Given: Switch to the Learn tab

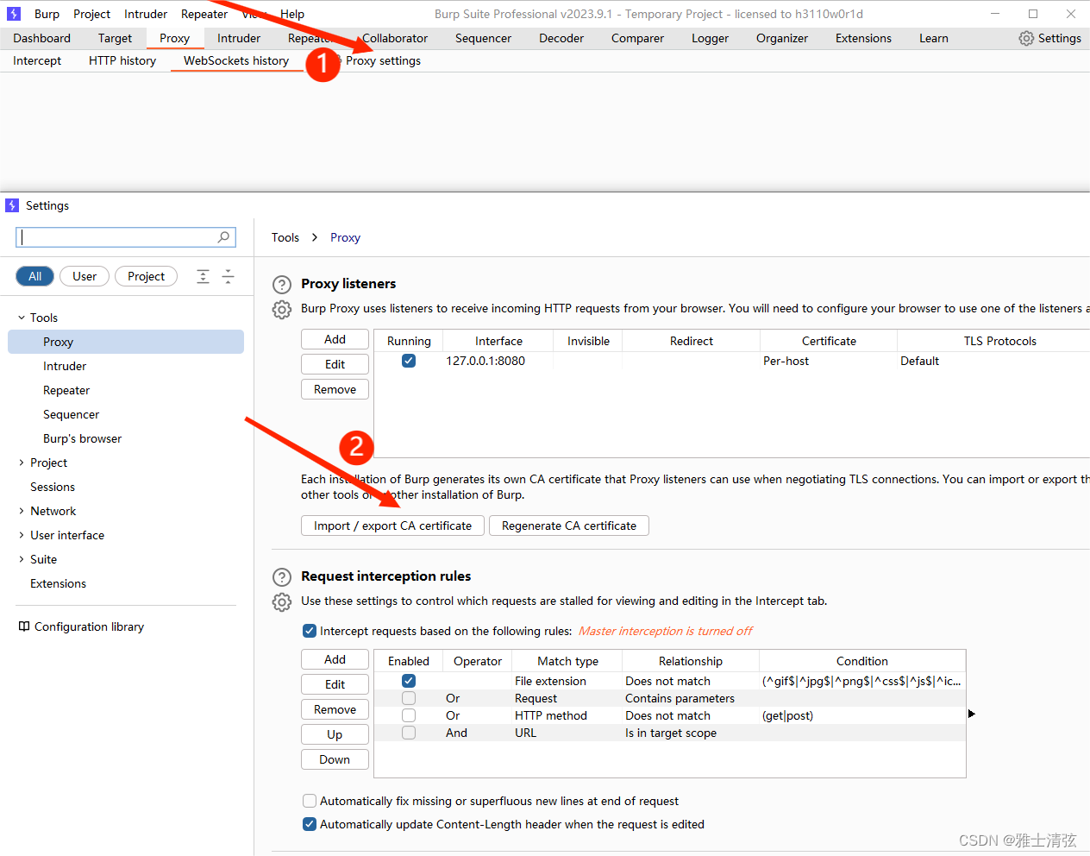Looking at the screenshot, I should pos(933,38).
